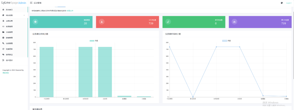Viewport: 294px width, 110px height.
Task: Click the last tiny bar in the bar chart
Action: 144,97
